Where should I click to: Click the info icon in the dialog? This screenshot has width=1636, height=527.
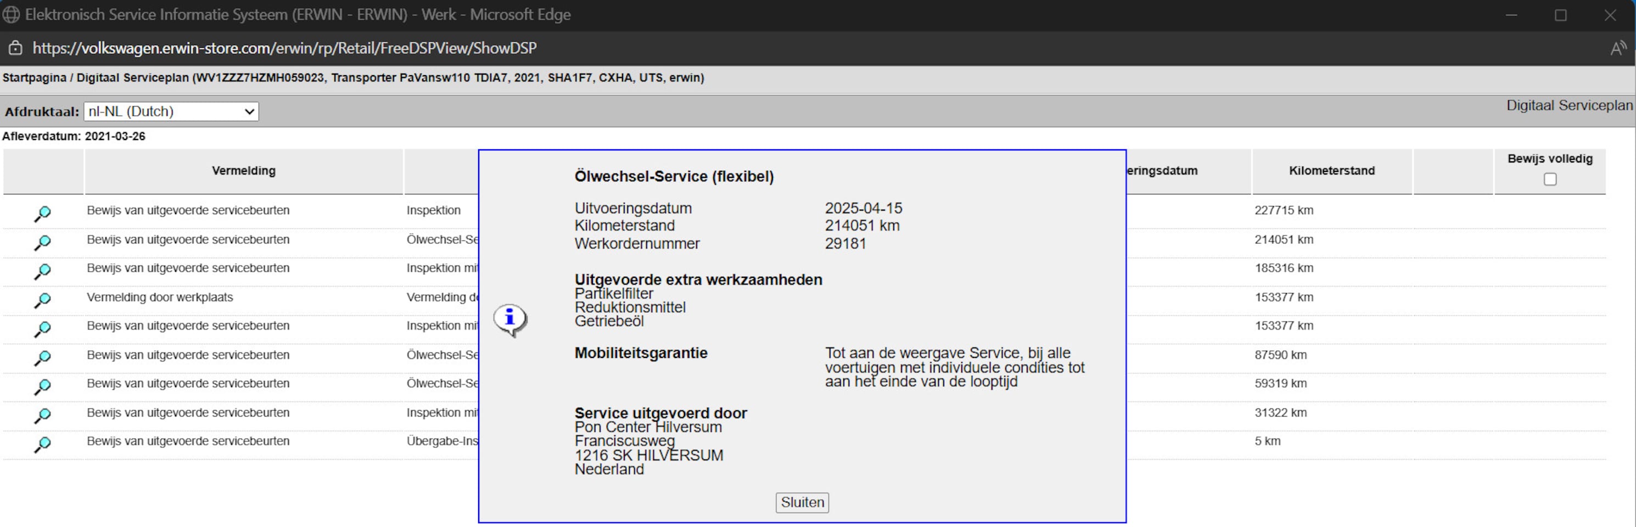pos(510,319)
